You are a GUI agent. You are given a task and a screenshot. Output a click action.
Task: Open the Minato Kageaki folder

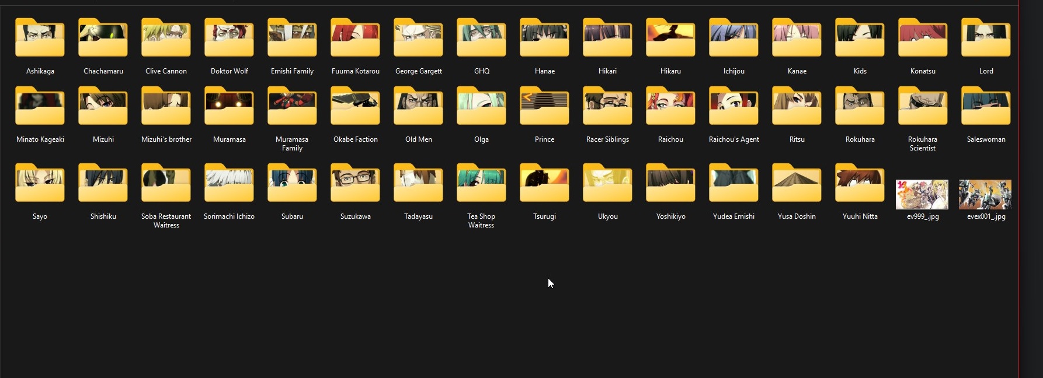[40, 106]
